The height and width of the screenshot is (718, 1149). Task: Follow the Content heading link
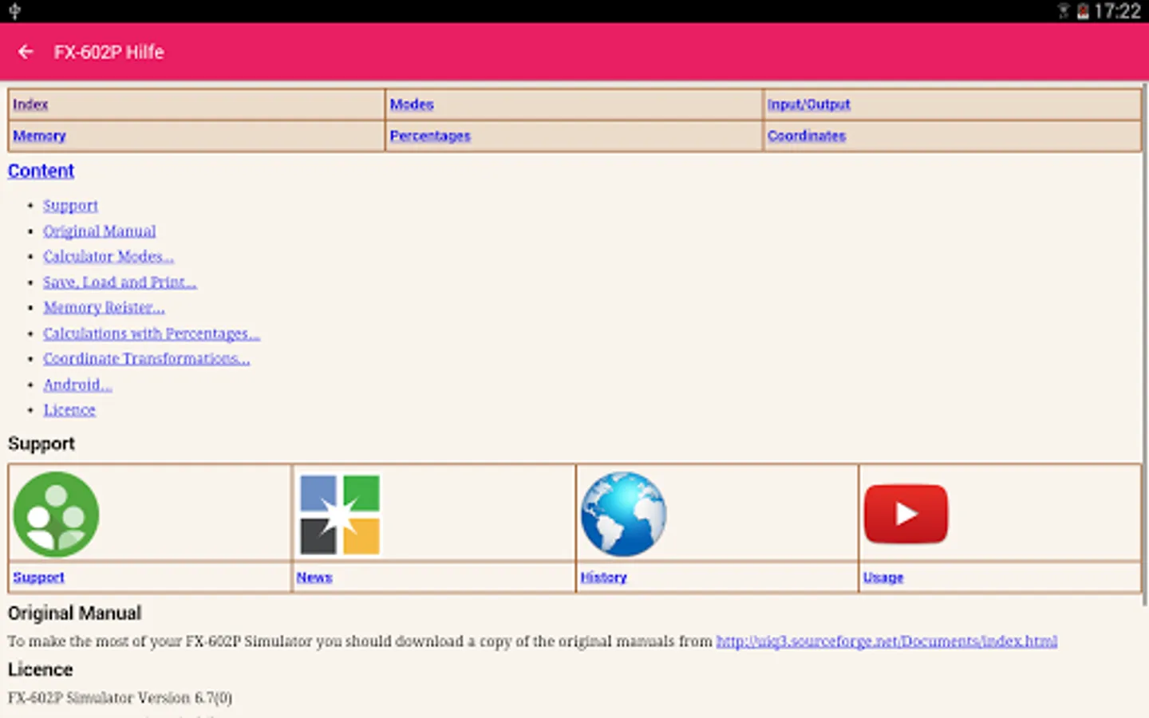point(41,171)
